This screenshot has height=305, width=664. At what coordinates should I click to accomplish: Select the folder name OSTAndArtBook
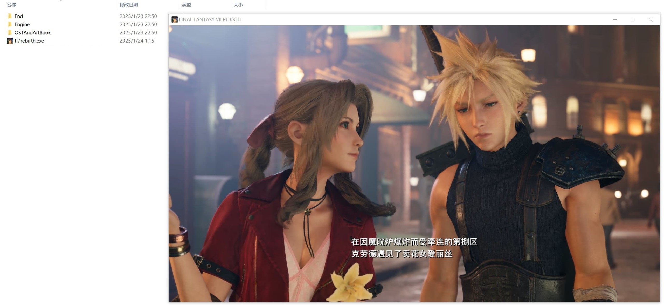pos(32,32)
